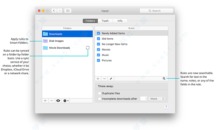Click the sync icon beside Movie Downloads
Screen dimensions: 216x130
pyautogui.click(x=87, y=48)
